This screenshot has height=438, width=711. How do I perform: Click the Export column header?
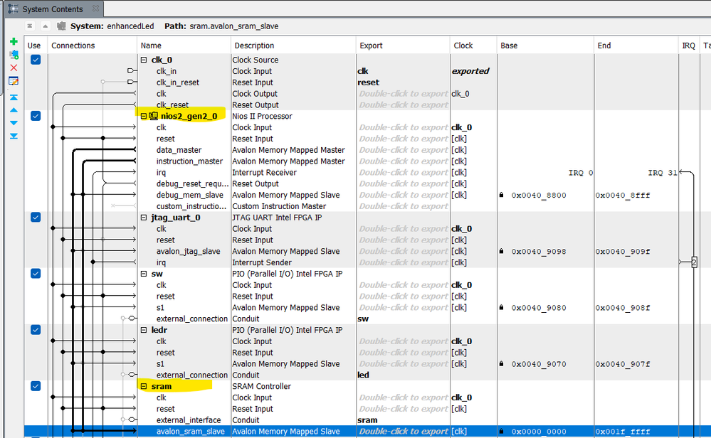coord(371,46)
